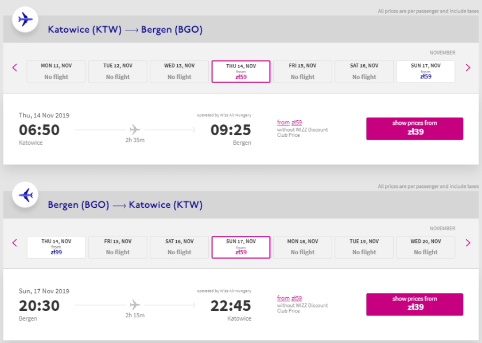Open 'from zł59' link for 20:30 flight

(x=289, y=298)
